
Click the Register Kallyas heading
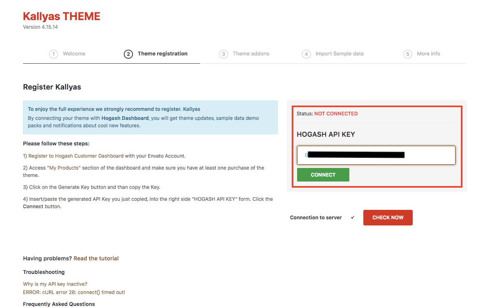(x=52, y=87)
